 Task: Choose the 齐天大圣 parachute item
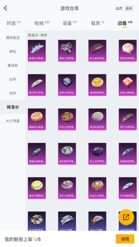click(x=67, y=119)
